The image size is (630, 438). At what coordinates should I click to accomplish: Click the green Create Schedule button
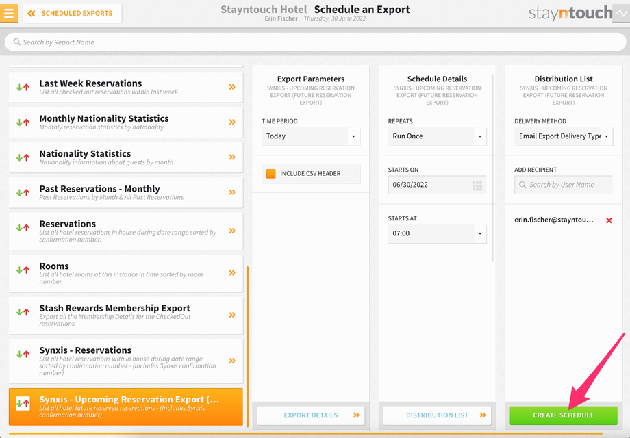point(564,415)
